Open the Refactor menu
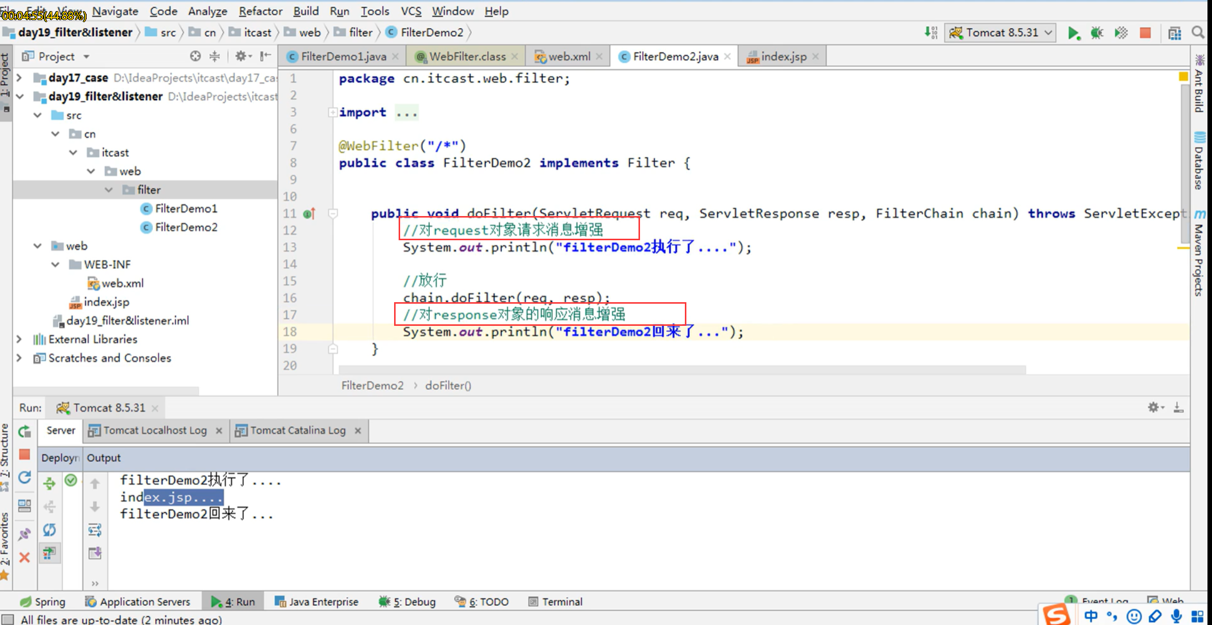This screenshot has height=625, width=1212. tap(260, 11)
